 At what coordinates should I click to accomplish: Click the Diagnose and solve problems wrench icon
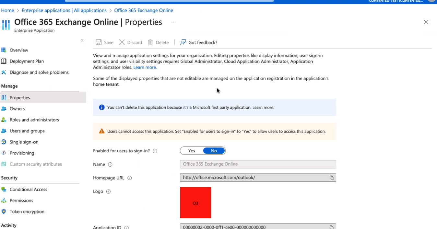point(4,72)
